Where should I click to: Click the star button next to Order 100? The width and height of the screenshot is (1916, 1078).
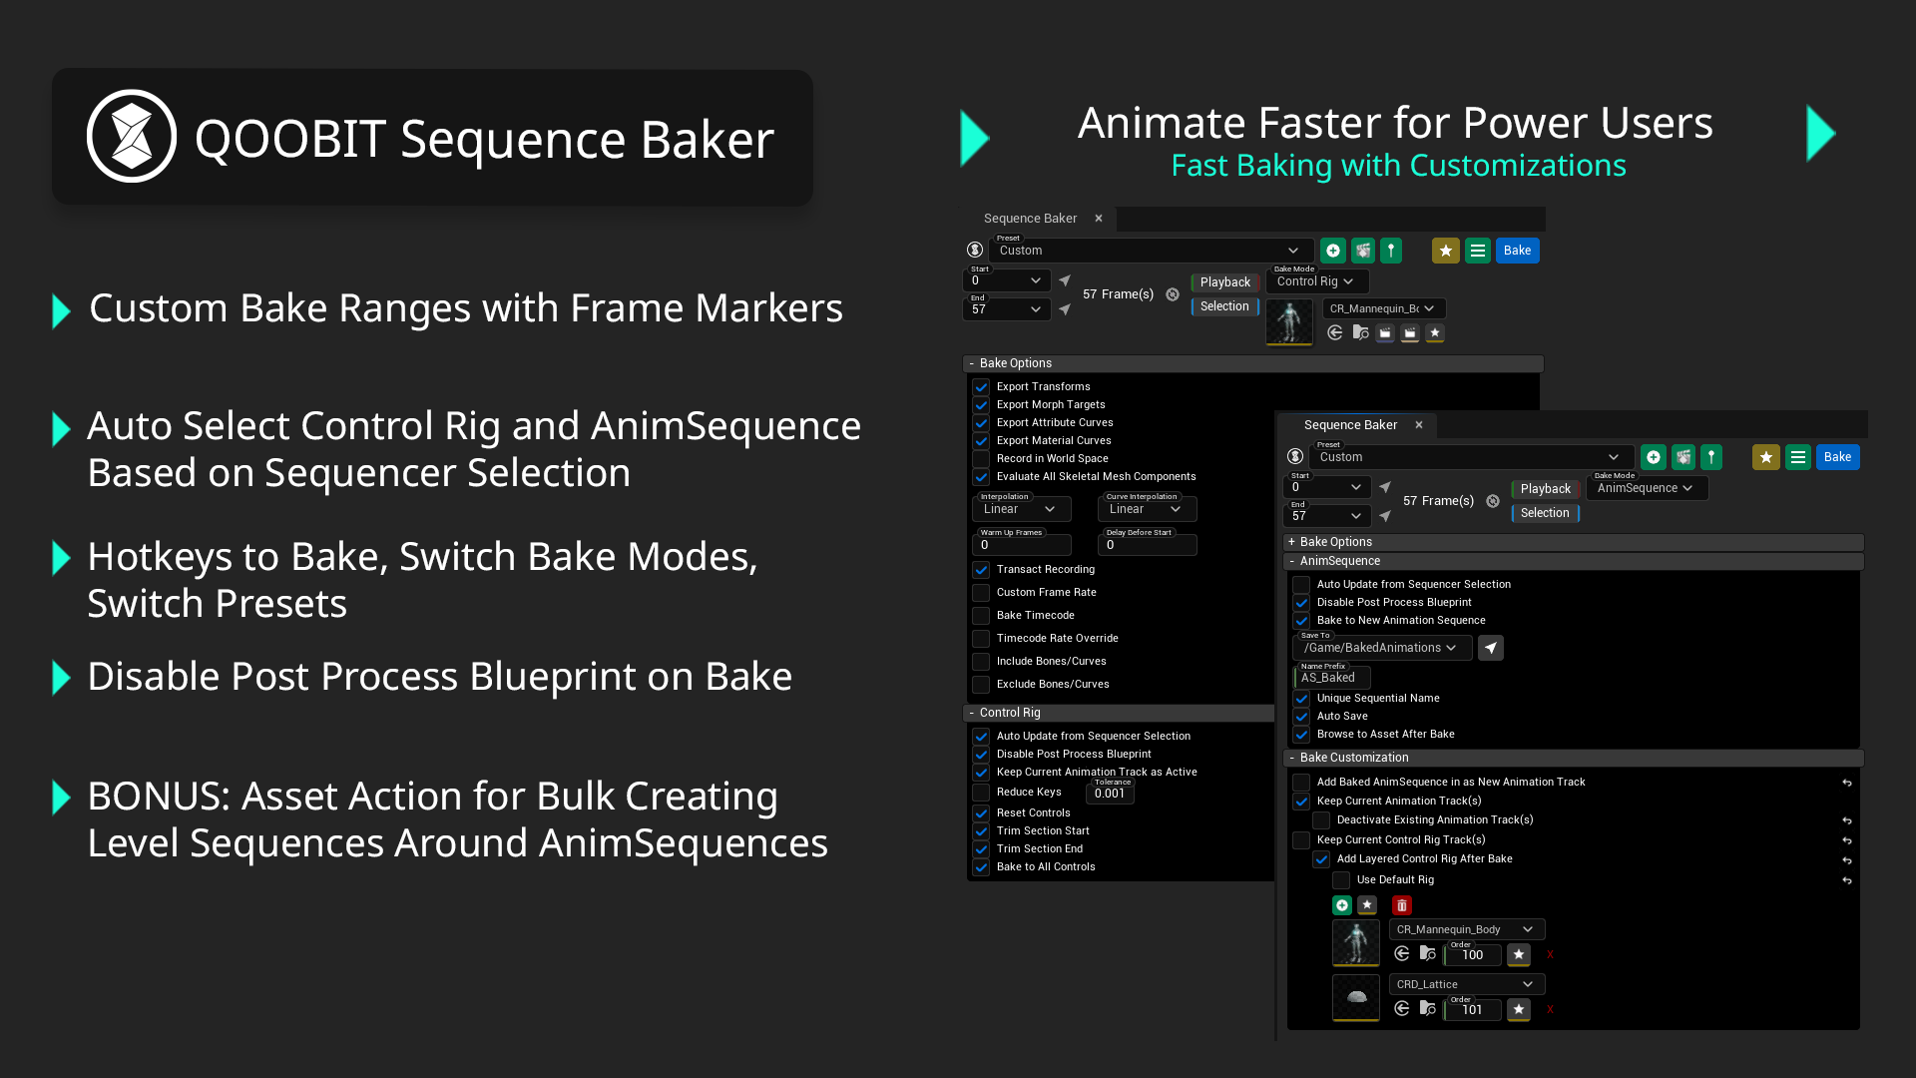point(1519,955)
